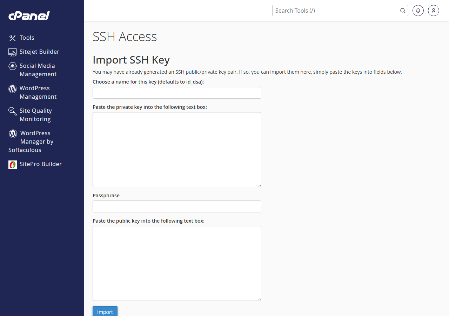Screen dimensions: 449x316
Task: Click the Import button
Action: 105,311
